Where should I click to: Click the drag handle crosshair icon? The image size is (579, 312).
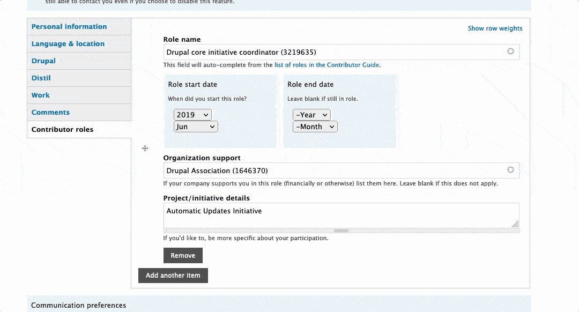pyautogui.click(x=145, y=148)
